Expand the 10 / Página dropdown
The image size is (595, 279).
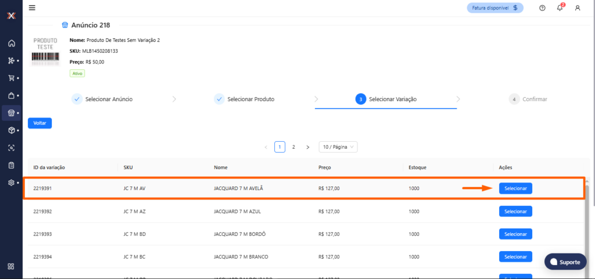coord(338,147)
